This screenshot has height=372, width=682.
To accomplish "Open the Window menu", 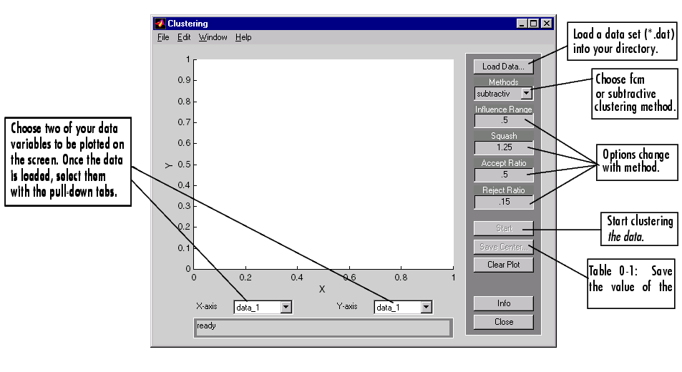I will click(x=213, y=37).
